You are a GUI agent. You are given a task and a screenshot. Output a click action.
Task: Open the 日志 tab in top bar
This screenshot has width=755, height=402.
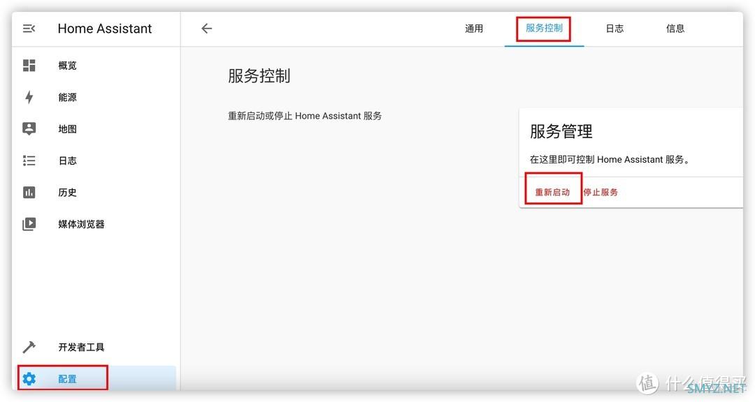tap(614, 29)
